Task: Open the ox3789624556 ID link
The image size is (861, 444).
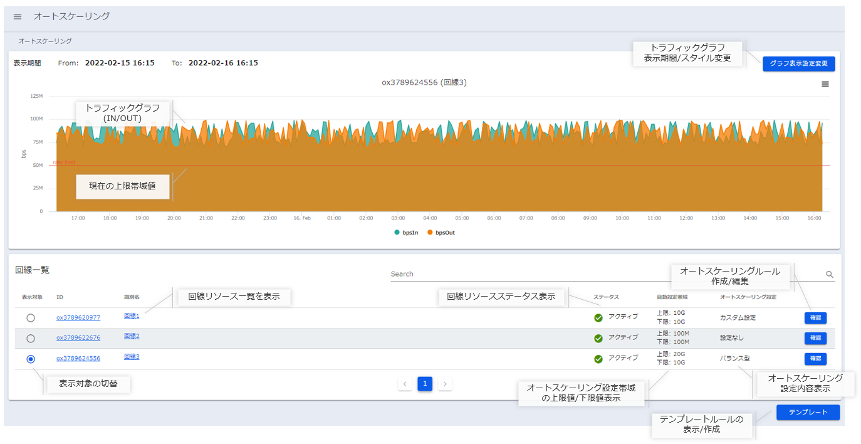Action: tap(78, 359)
